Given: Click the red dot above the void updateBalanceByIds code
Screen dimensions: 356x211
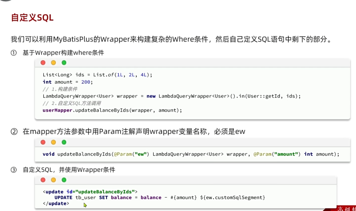Looking at the screenshot, I should click(43, 142).
